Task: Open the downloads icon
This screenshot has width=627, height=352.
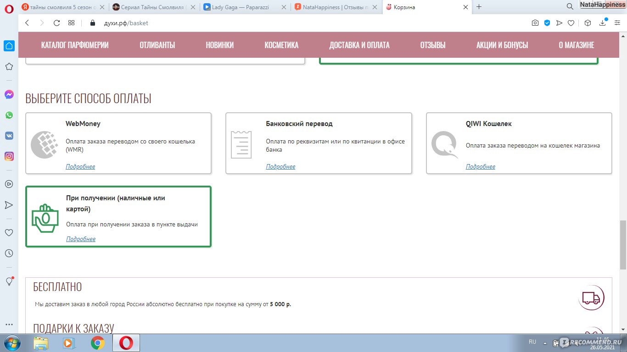Action: 603,23
